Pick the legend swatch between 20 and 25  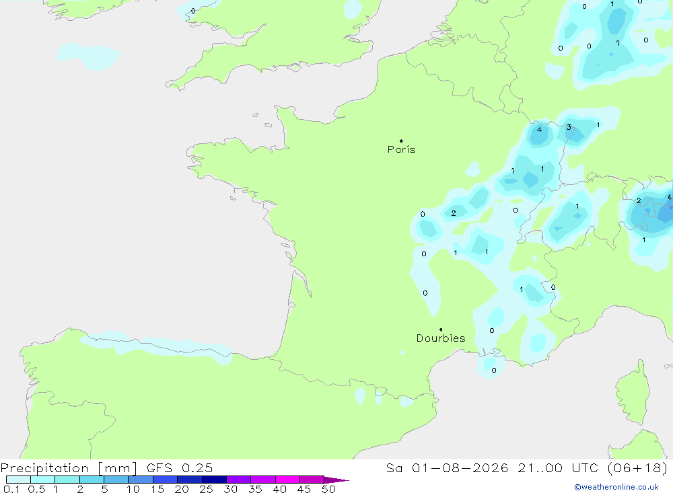pos(189,480)
